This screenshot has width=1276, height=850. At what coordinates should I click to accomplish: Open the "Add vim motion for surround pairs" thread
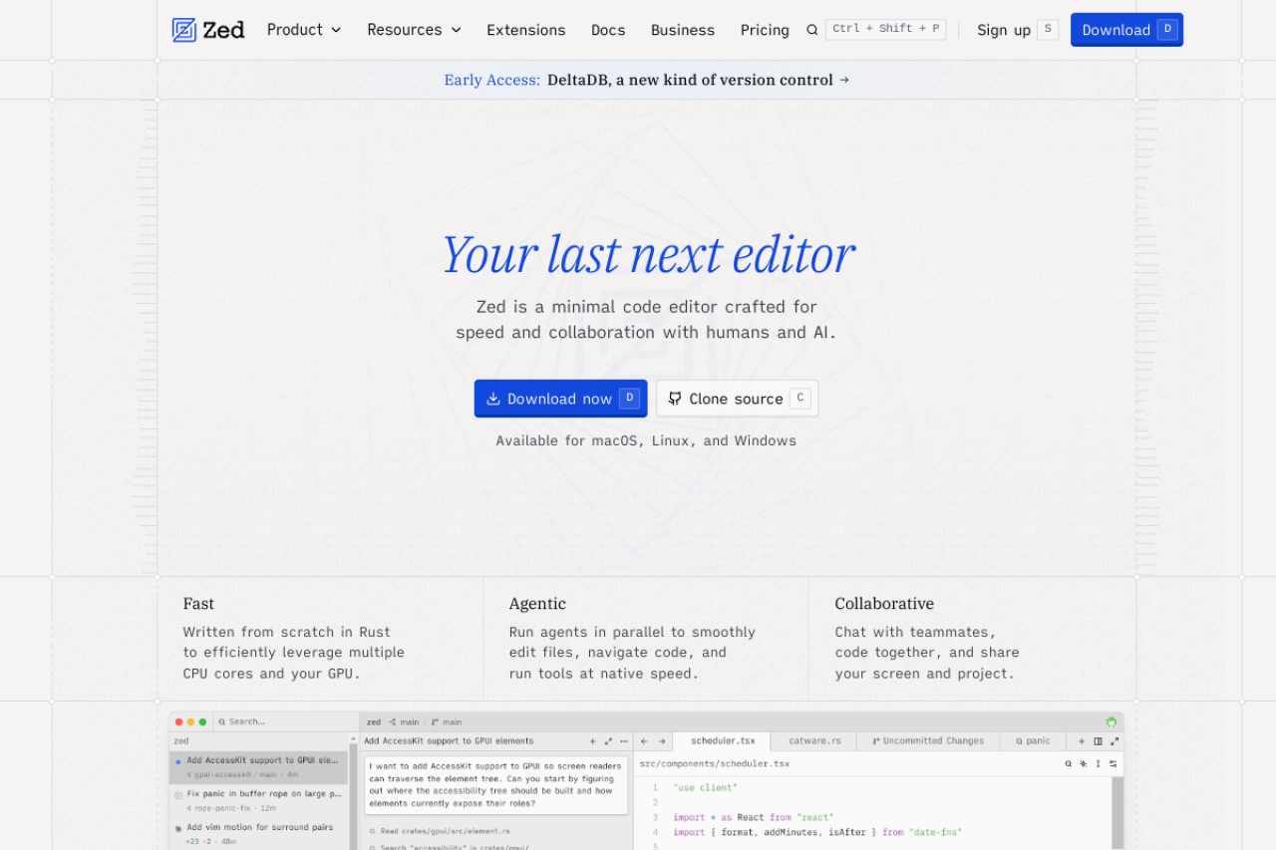[259, 834]
